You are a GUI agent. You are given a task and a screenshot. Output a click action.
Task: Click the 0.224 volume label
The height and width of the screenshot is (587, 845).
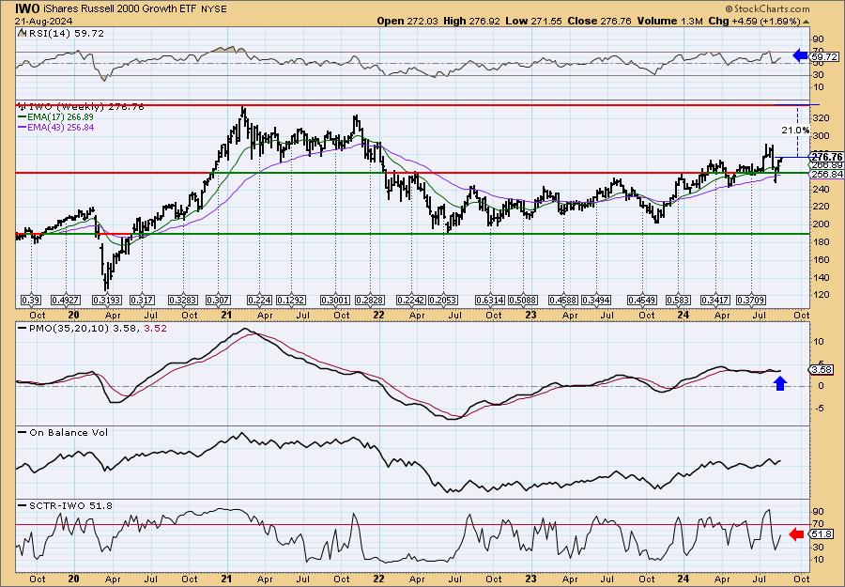click(x=260, y=300)
